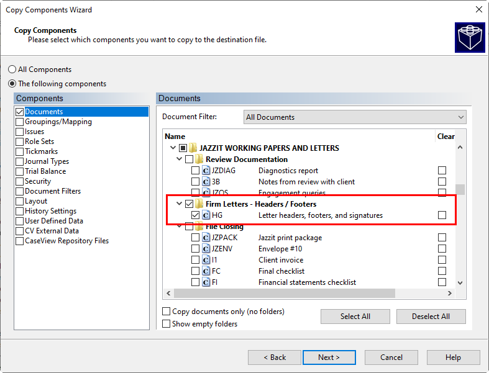Collapse the JAZZIT WORKING PAPERS AND LETTERS folder
This screenshot has height=373, width=489.
click(x=173, y=148)
